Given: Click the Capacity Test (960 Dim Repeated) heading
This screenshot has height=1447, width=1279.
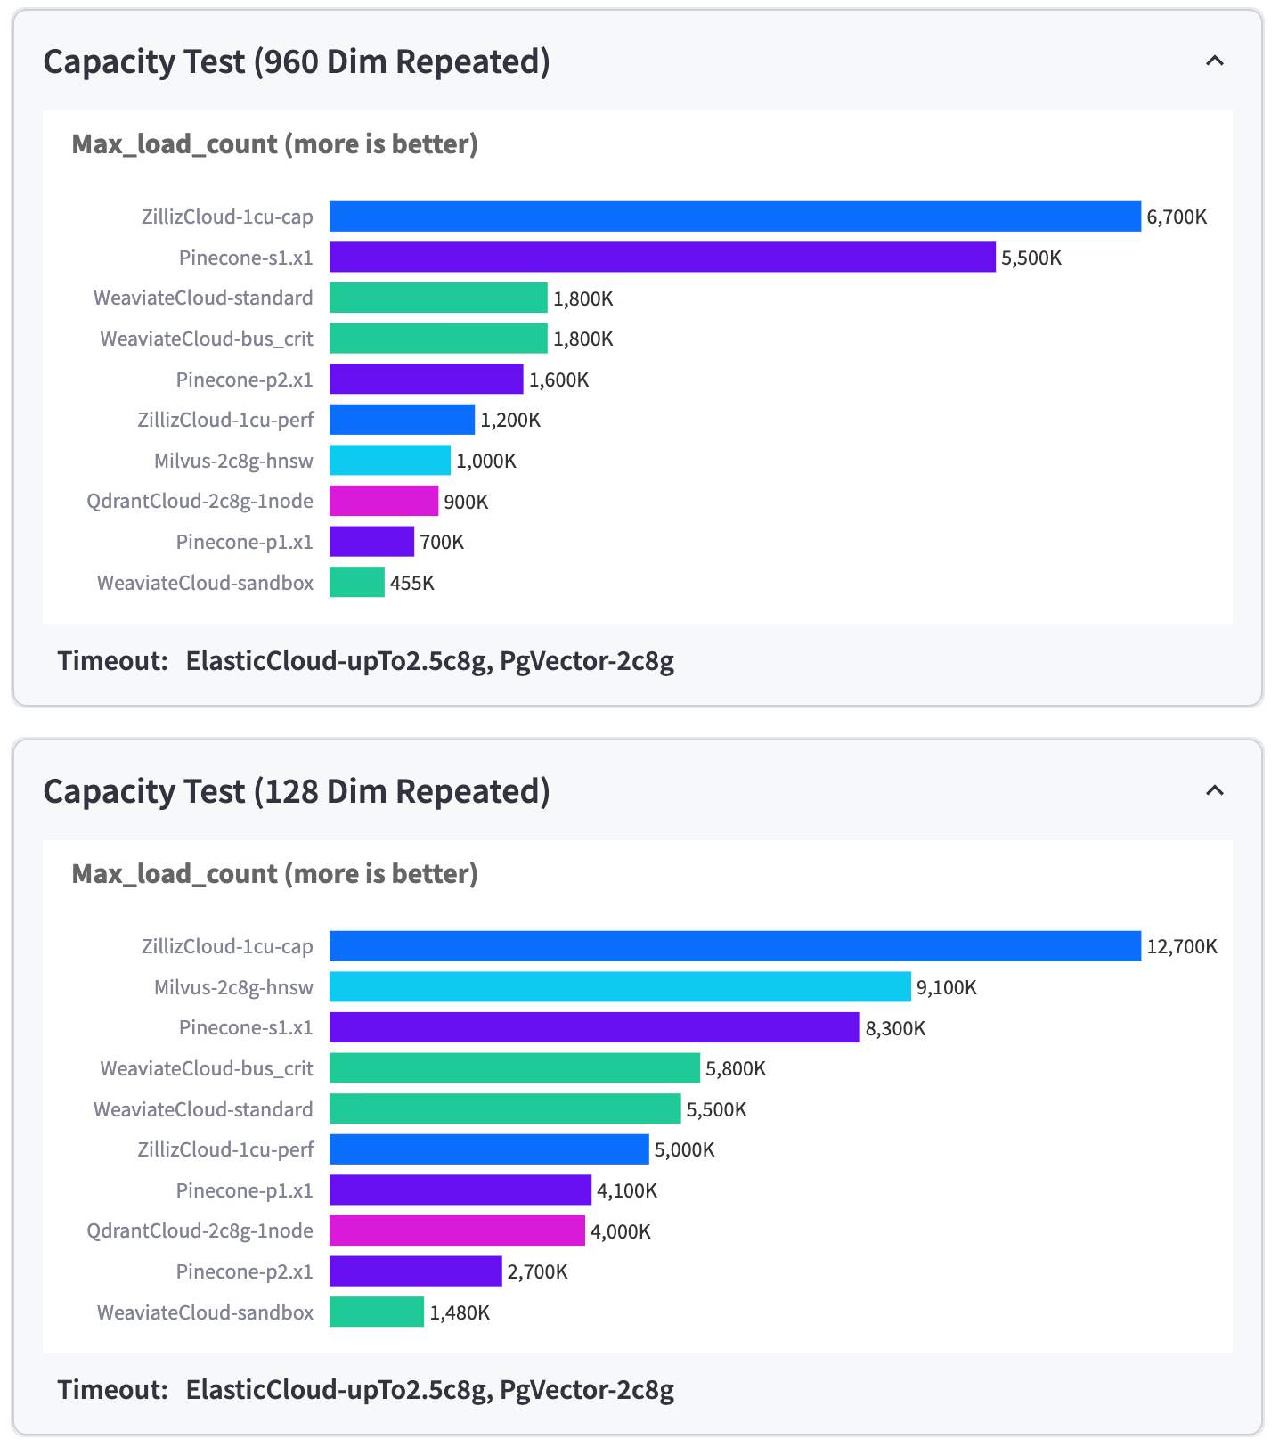Looking at the screenshot, I should pyautogui.click(x=297, y=62).
